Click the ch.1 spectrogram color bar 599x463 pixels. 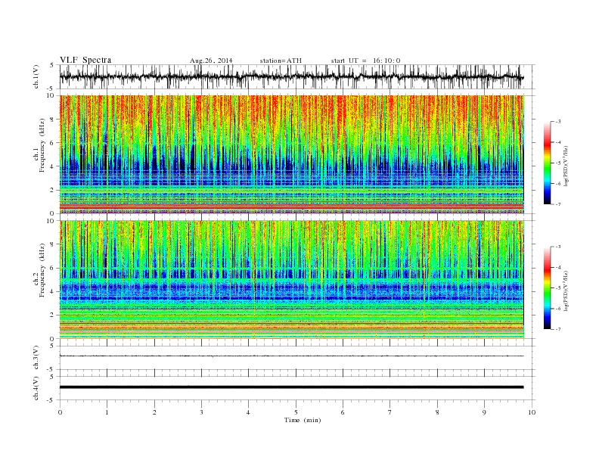coord(547,163)
